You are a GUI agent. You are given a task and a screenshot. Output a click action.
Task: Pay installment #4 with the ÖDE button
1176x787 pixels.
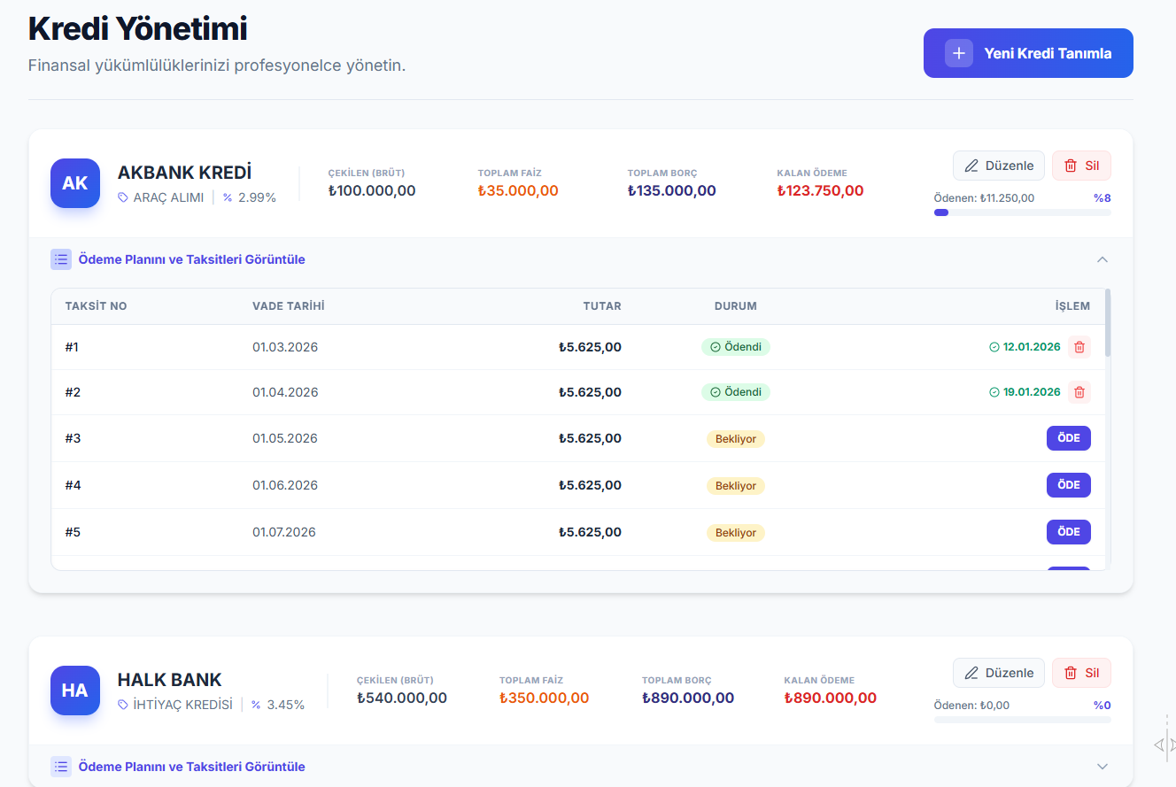(1068, 485)
